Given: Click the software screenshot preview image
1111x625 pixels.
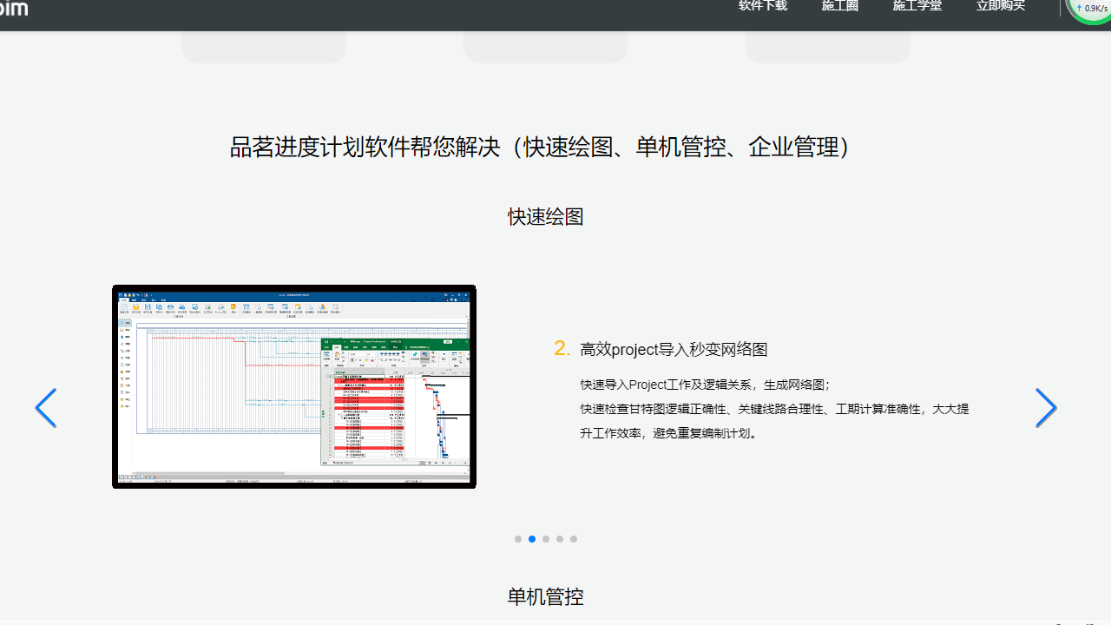Looking at the screenshot, I should pos(293,387).
